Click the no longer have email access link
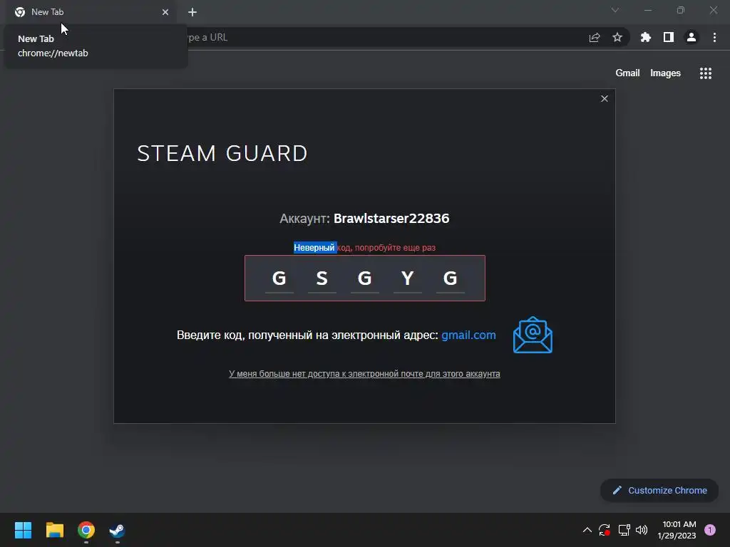The height and width of the screenshot is (547, 730). point(364,374)
